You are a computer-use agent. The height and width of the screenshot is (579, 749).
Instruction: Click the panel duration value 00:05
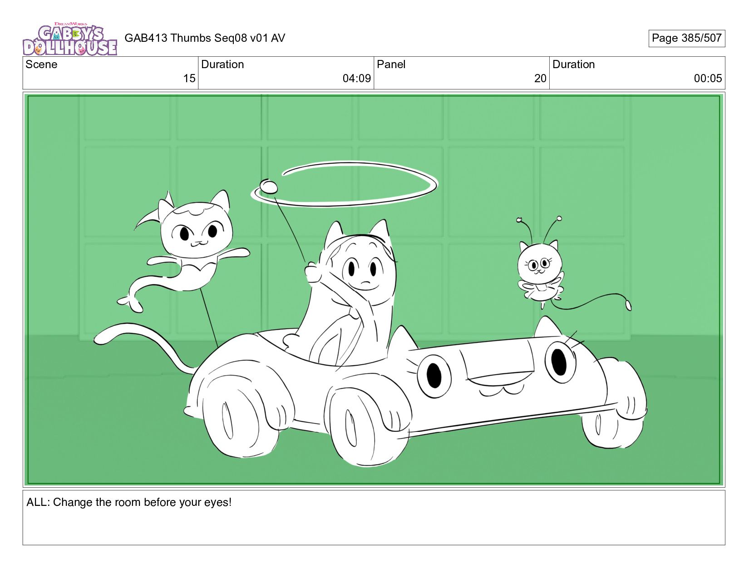(708, 79)
